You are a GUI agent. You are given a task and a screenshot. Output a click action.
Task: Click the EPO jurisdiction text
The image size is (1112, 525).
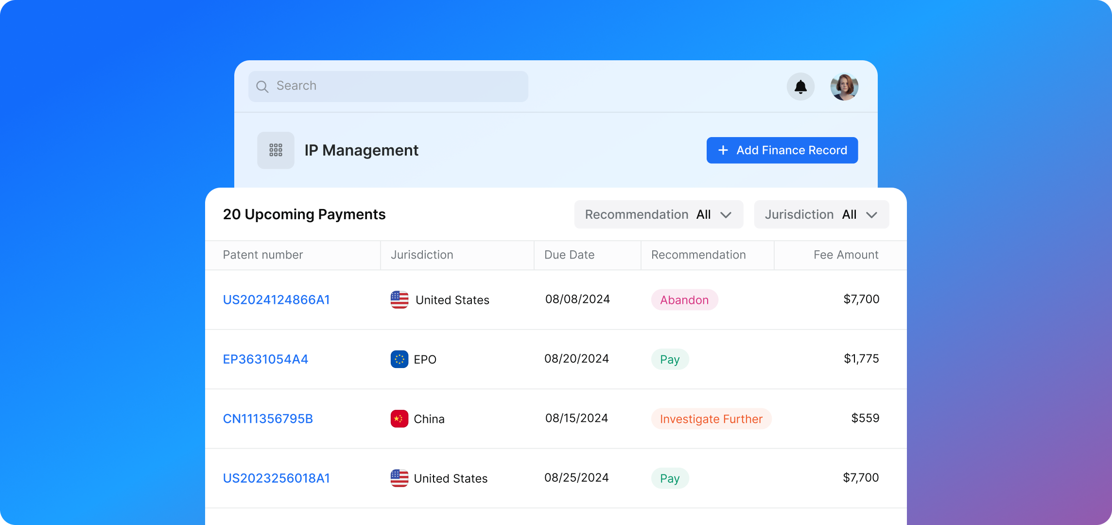pyautogui.click(x=425, y=360)
